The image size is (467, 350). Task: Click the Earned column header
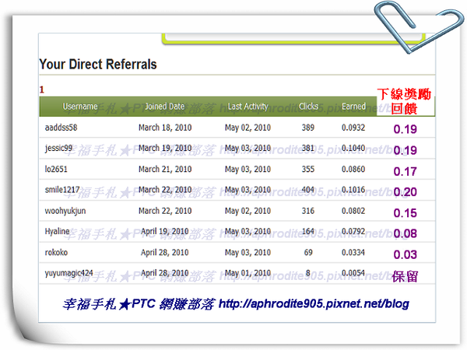point(353,107)
